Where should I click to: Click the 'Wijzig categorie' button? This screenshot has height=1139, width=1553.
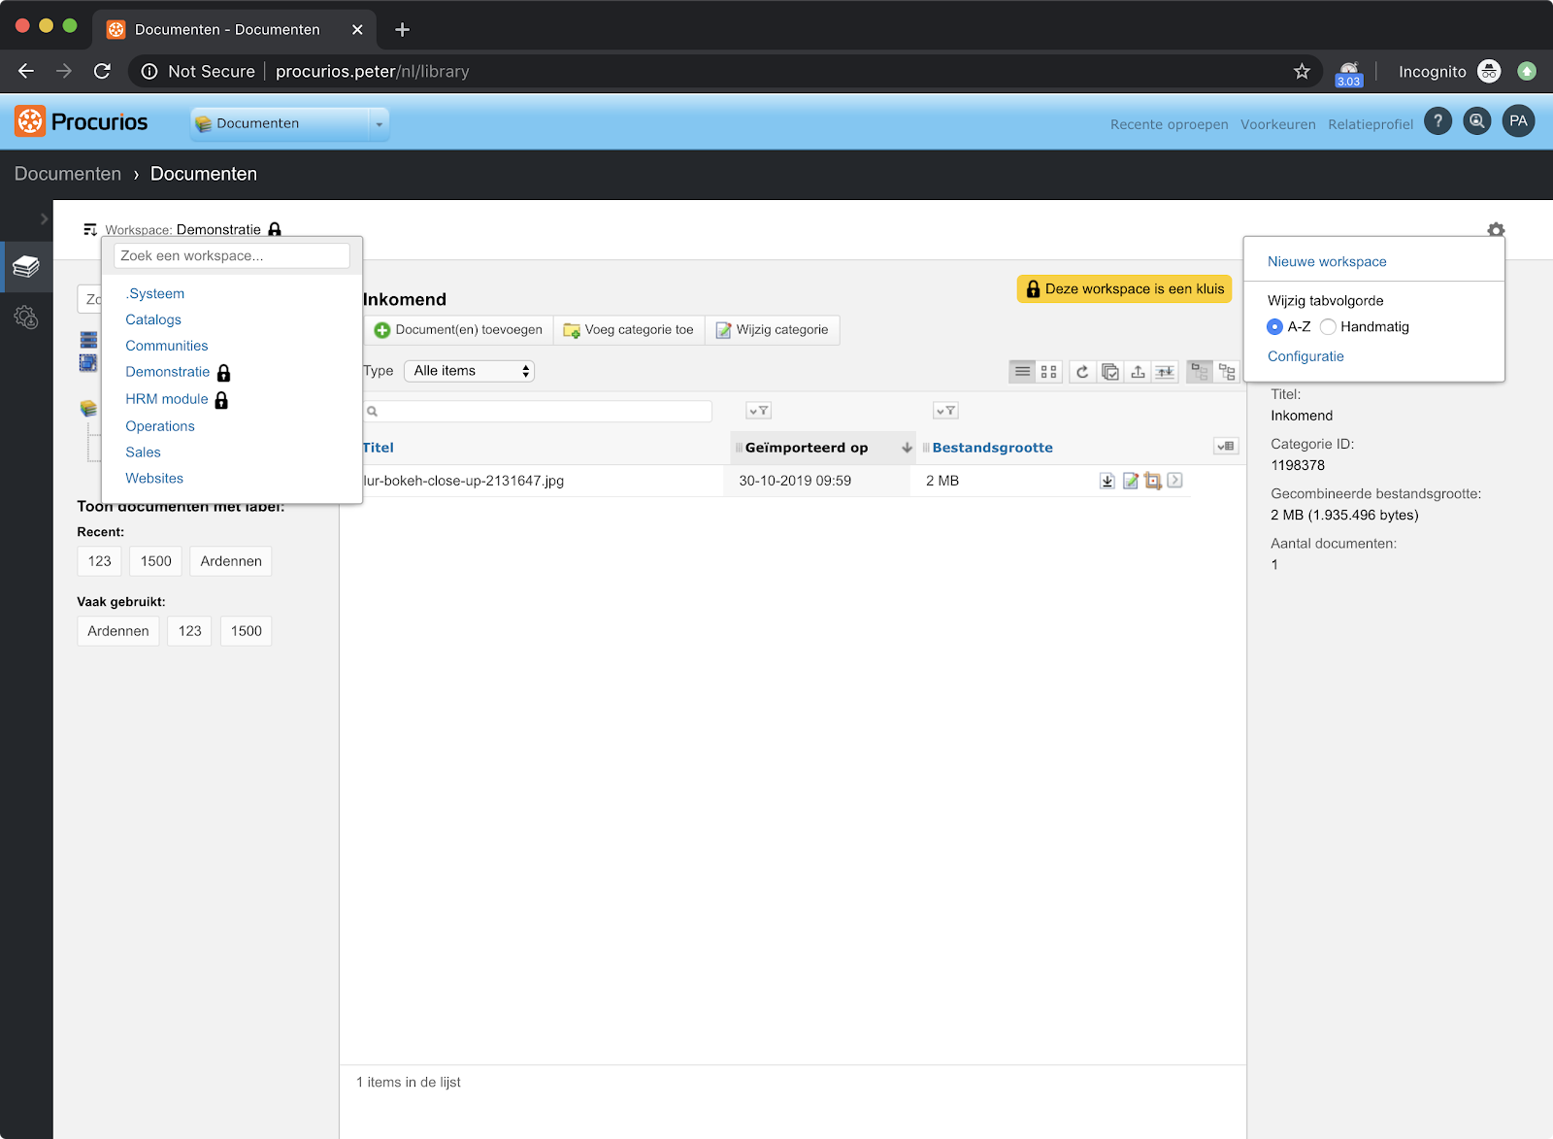coord(773,330)
